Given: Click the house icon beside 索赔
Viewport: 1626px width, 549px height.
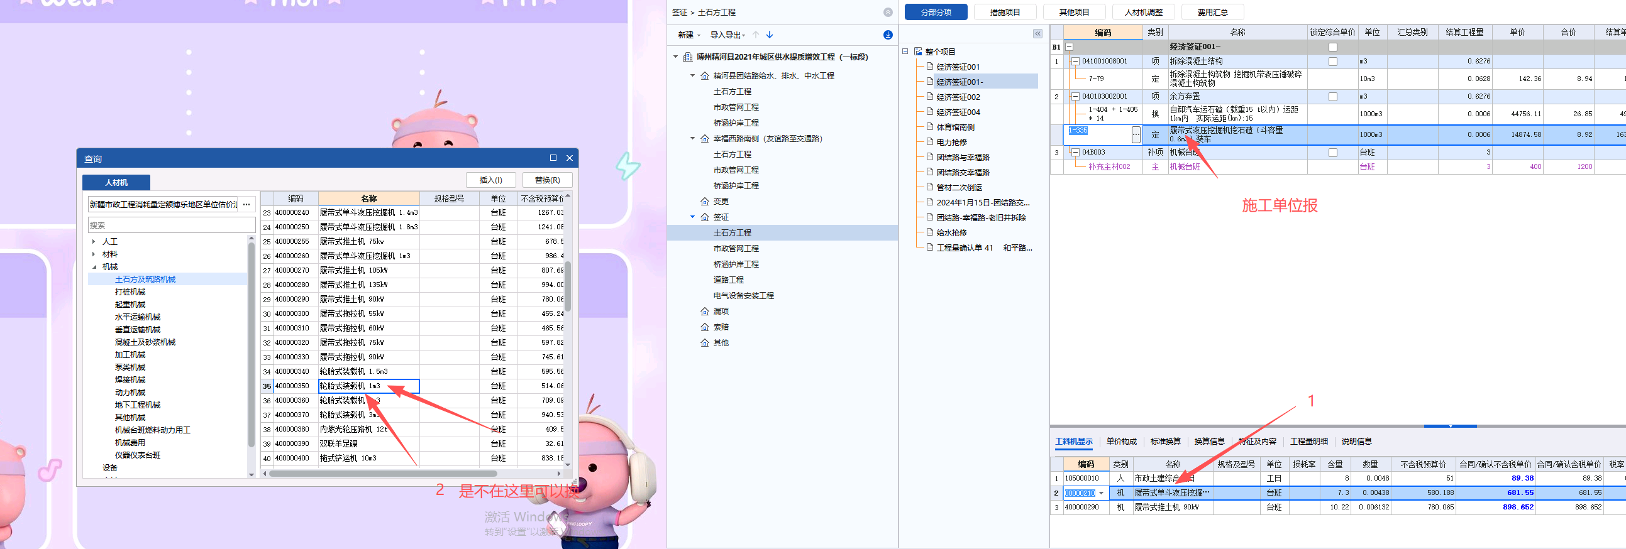Looking at the screenshot, I should 705,327.
